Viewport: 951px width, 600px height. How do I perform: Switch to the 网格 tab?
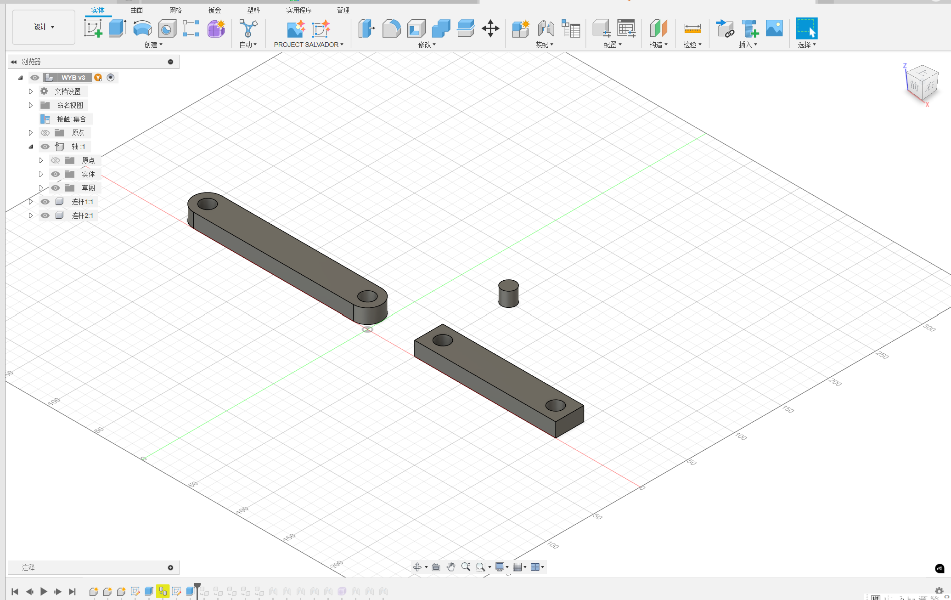coord(175,10)
